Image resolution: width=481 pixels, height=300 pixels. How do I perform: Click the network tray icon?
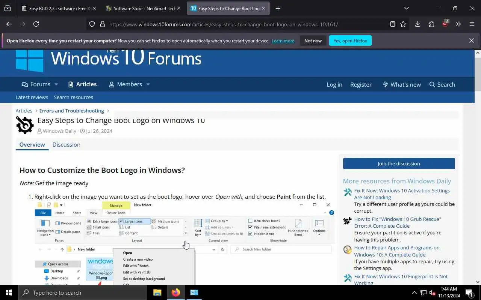point(424,292)
